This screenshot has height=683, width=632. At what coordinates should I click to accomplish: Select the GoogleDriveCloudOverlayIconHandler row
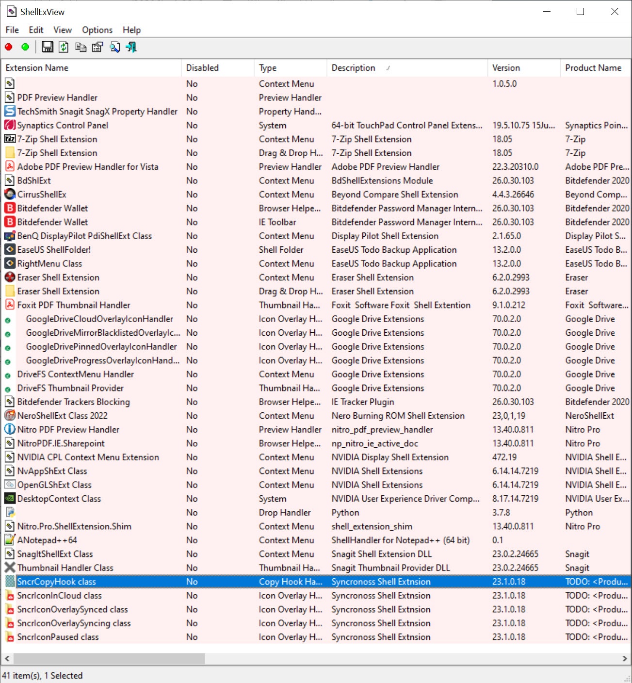(316, 319)
